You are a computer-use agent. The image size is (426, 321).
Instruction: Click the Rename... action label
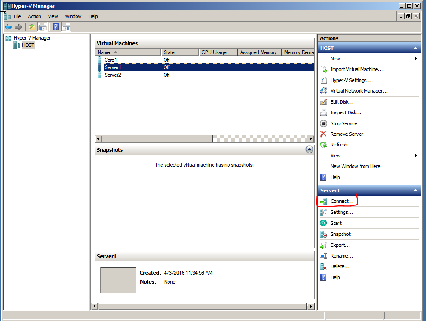click(x=342, y=256)
